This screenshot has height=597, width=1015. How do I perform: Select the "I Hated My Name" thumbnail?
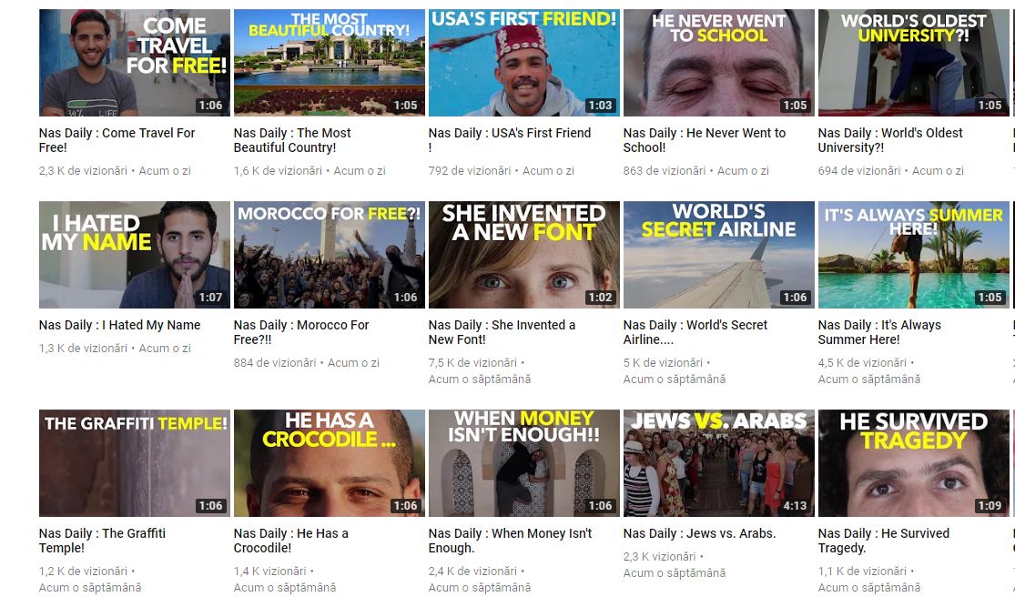134,255
